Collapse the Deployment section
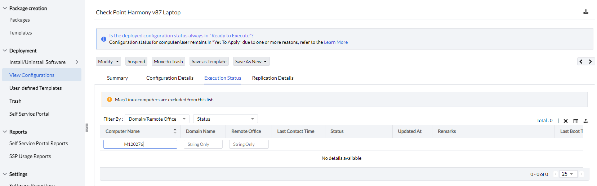Image resolution: width=597 pixels, height=186 pixels. pos(5,51)
